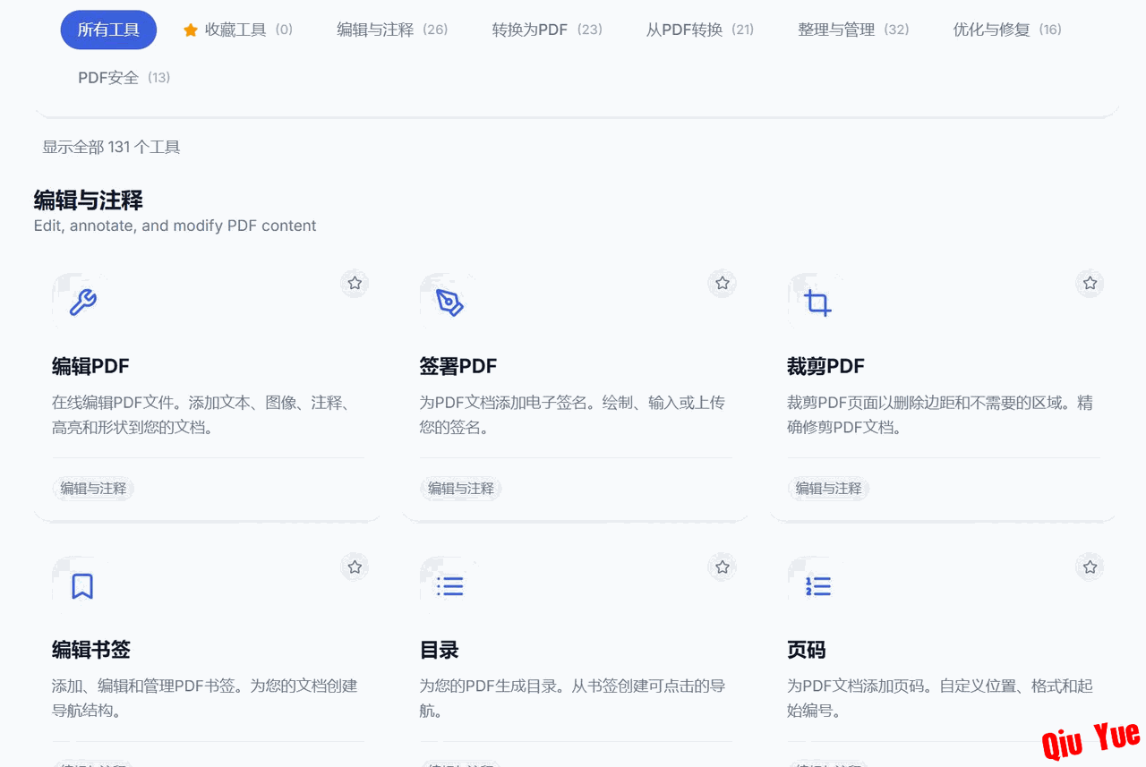Favorite the 签署PDF tool with its star

723,284
